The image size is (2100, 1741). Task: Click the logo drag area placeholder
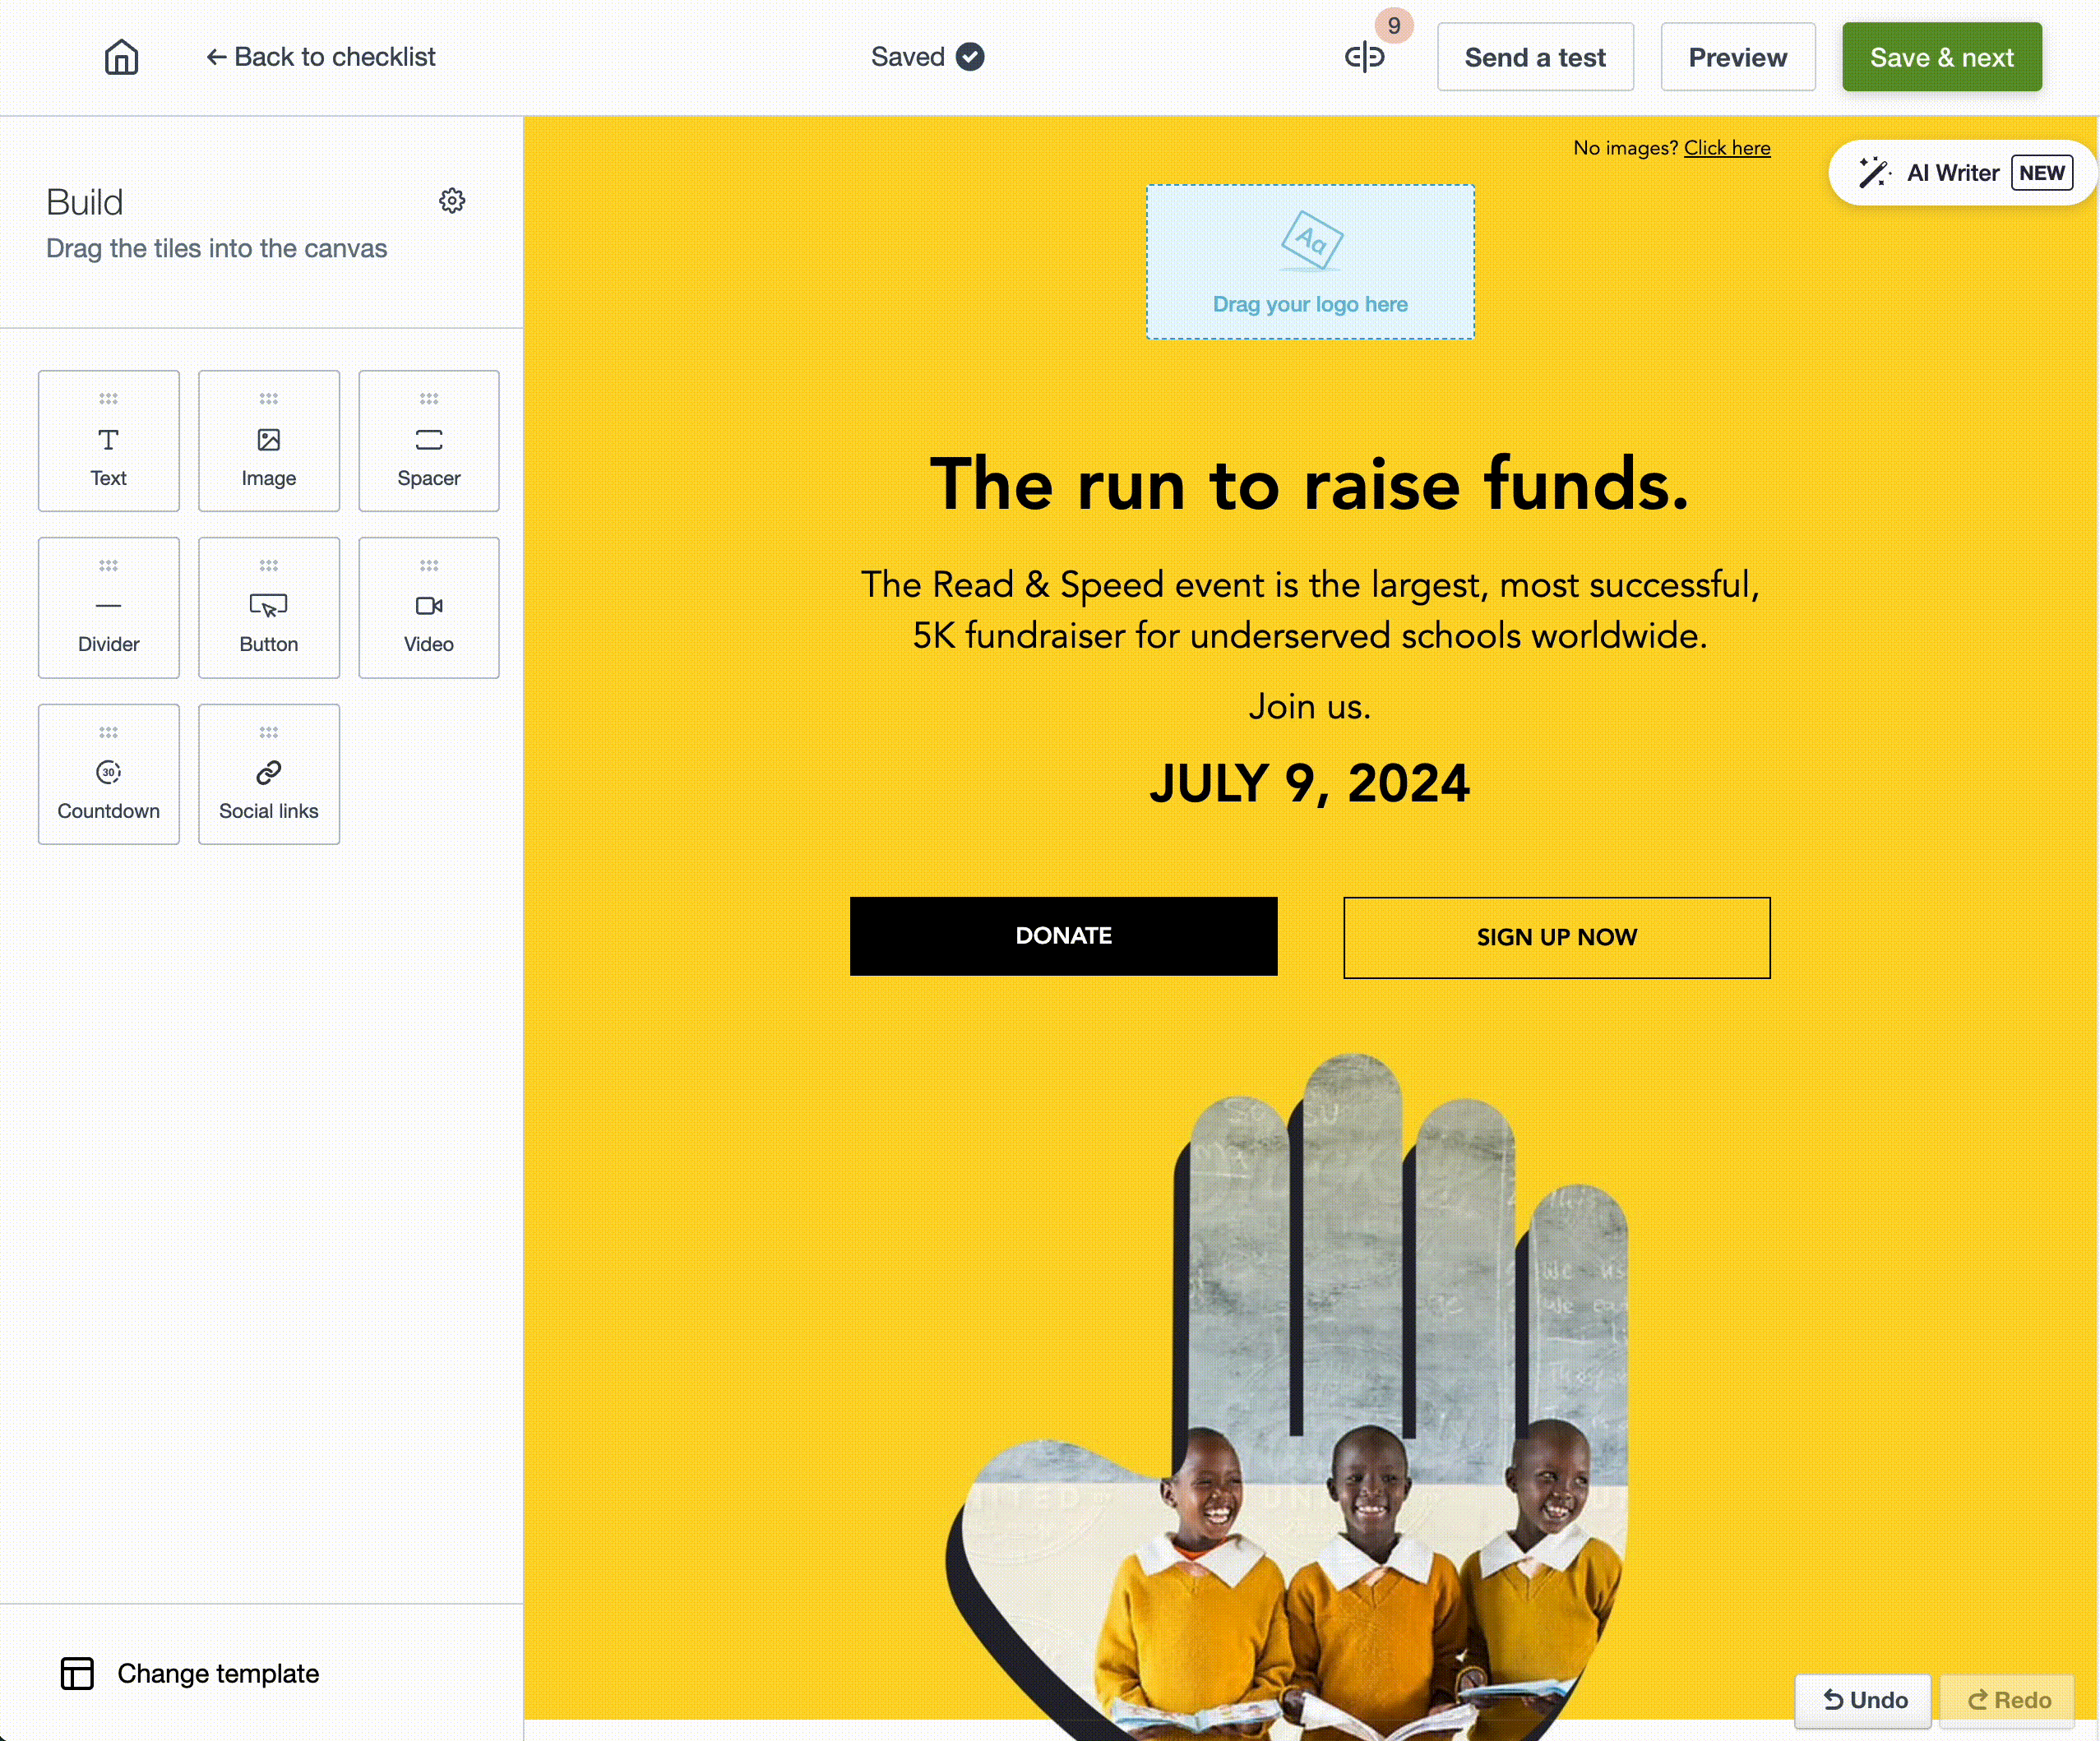point(1311,261)
